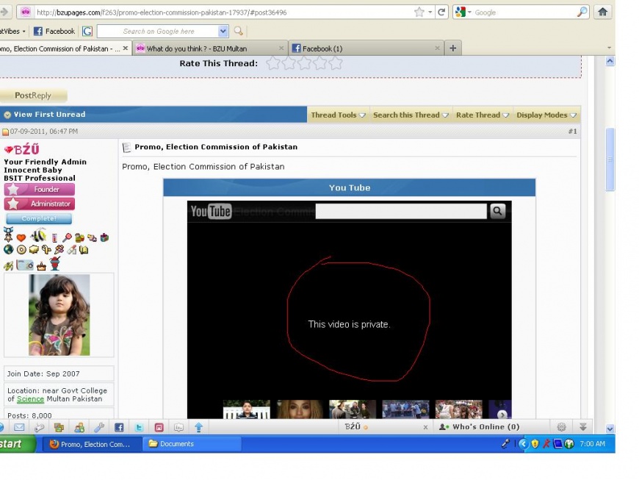Switch to the Facebook (1) tab

click(x=322, y=49)
